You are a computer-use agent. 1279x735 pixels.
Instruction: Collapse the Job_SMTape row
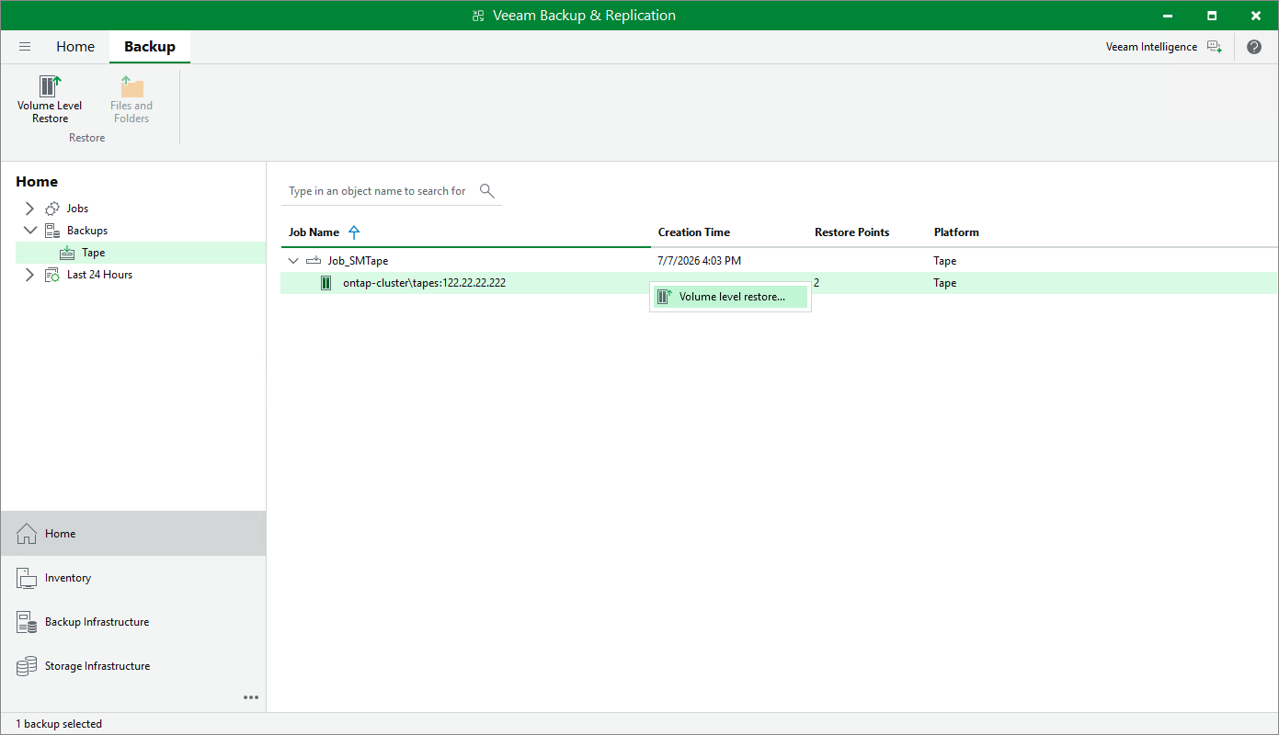coord(294,261)
